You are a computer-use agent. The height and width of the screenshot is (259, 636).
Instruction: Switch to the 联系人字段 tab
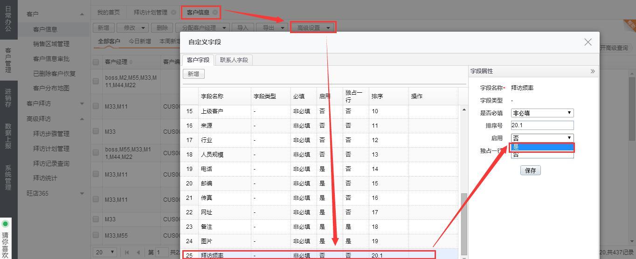coord(234,60)
